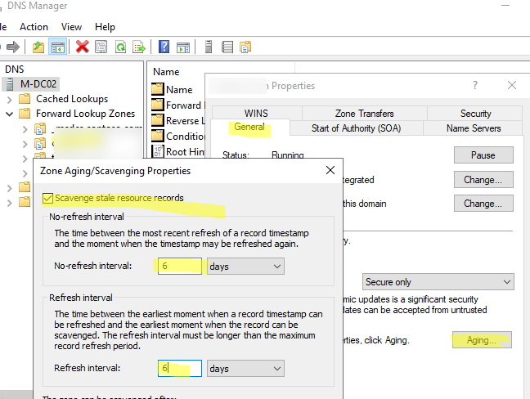This screenshot has height=399, width=530.
Task: Click the Root Hints file icon
Action: [x=158, y=151]
